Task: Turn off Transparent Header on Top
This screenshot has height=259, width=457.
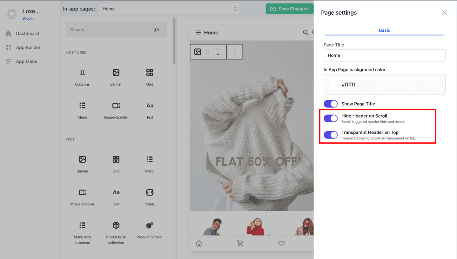Action: 331,135
